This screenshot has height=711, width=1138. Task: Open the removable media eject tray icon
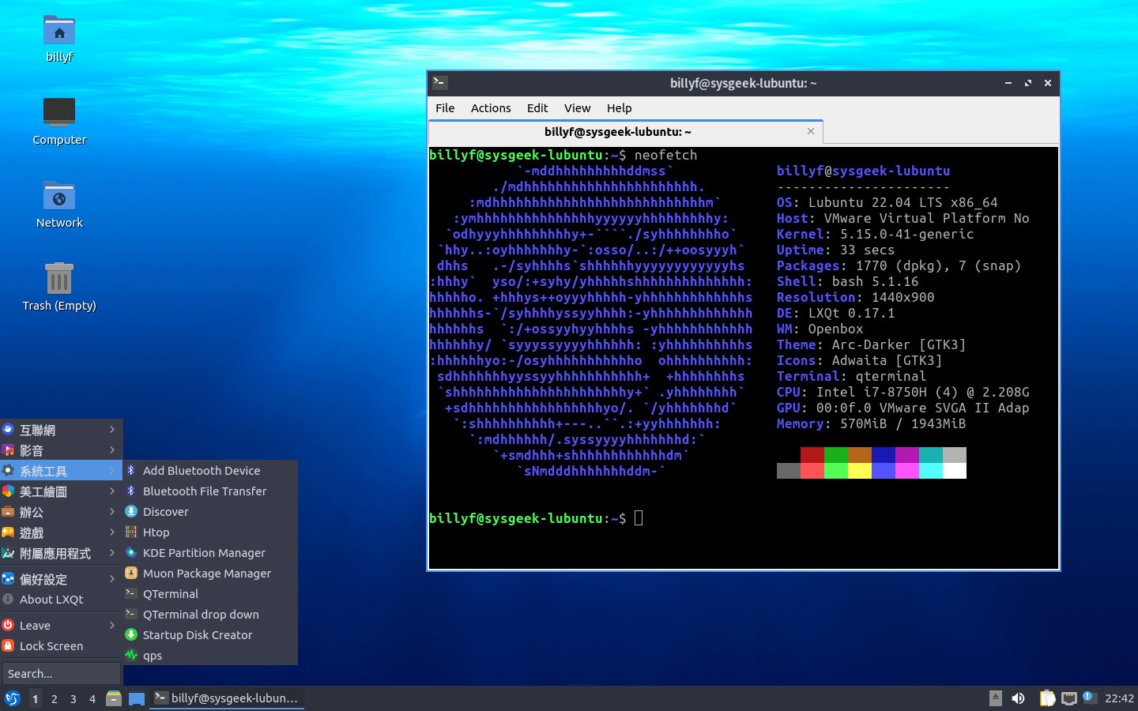[x=996, y=698]
